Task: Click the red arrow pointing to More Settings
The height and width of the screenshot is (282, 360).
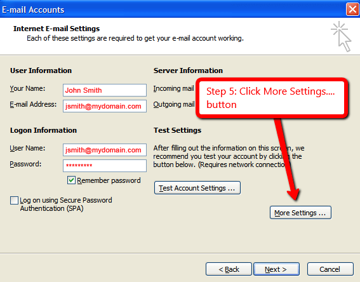Action: 287,159
